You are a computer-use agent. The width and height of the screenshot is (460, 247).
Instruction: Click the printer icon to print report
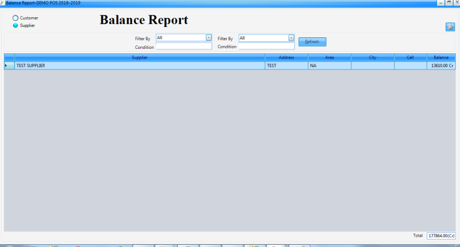coord(450,27)
